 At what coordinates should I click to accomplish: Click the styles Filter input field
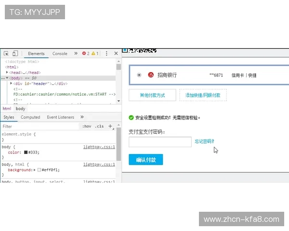click(x=40, y=127)
